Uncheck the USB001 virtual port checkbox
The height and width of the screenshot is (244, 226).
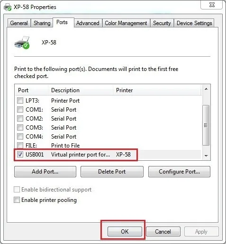point(20,154)
